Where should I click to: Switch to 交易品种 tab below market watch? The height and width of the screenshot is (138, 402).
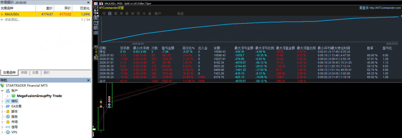(x=9, y=73)
